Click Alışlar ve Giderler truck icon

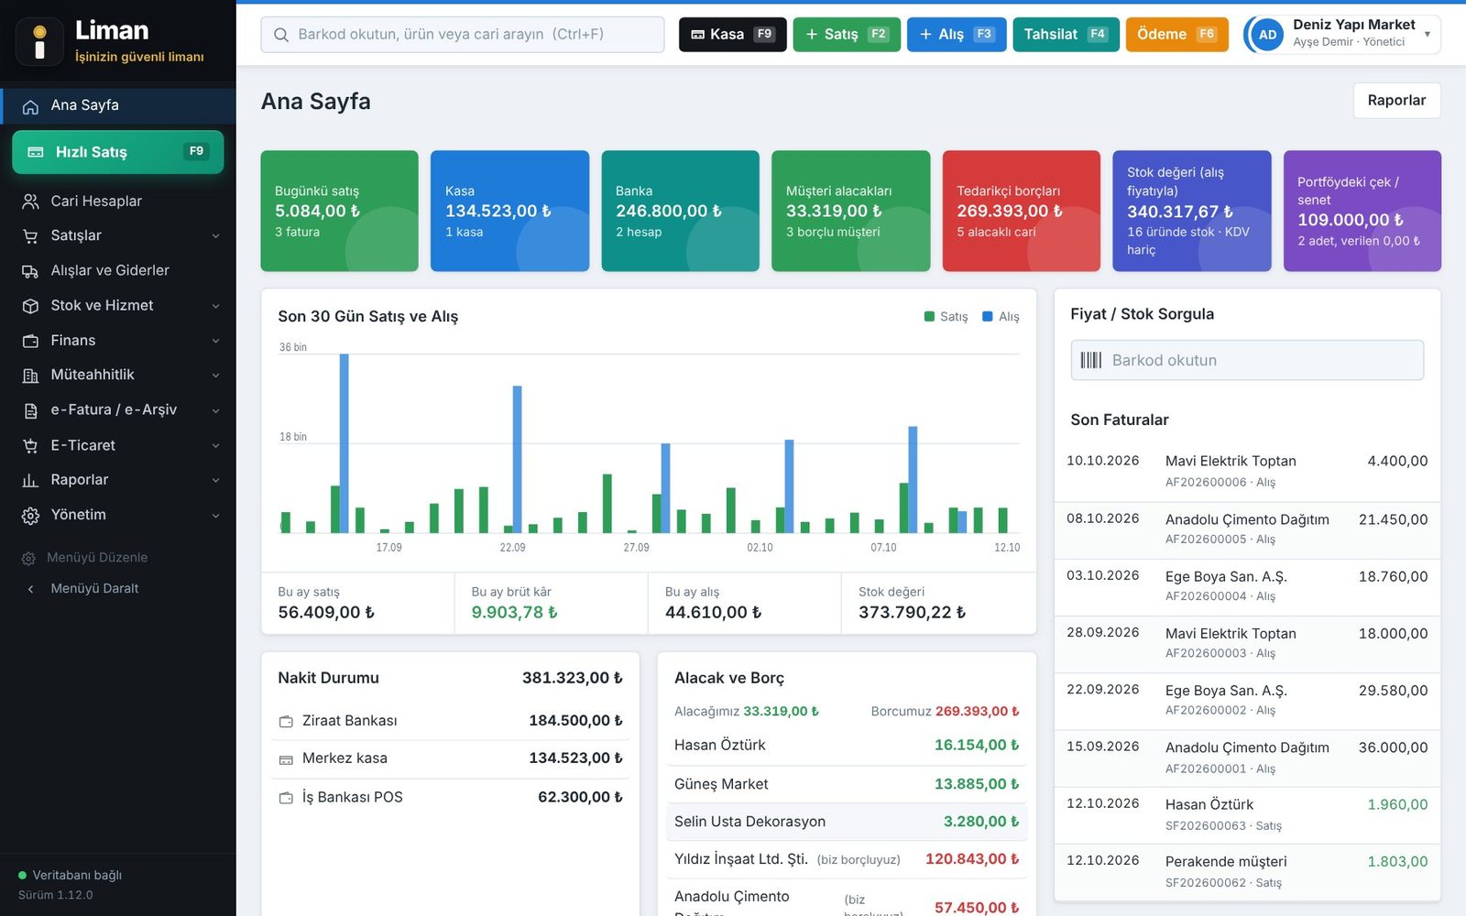[x=30, y=271]
